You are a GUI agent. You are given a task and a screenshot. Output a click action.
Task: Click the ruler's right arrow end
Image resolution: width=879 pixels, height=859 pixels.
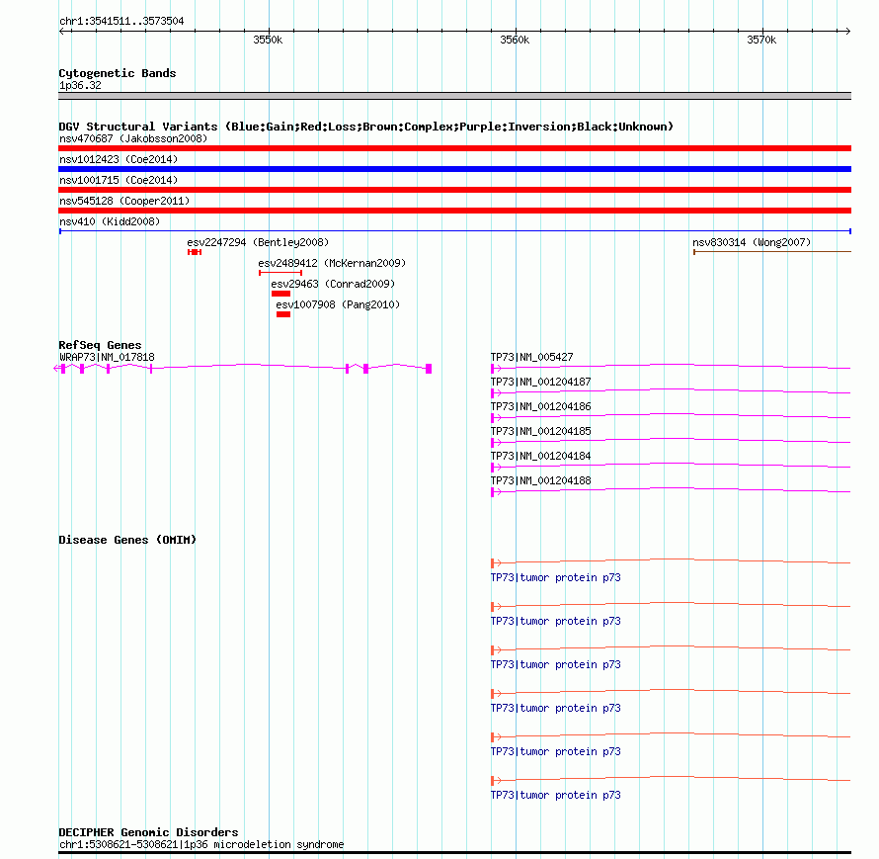point(847,31)
